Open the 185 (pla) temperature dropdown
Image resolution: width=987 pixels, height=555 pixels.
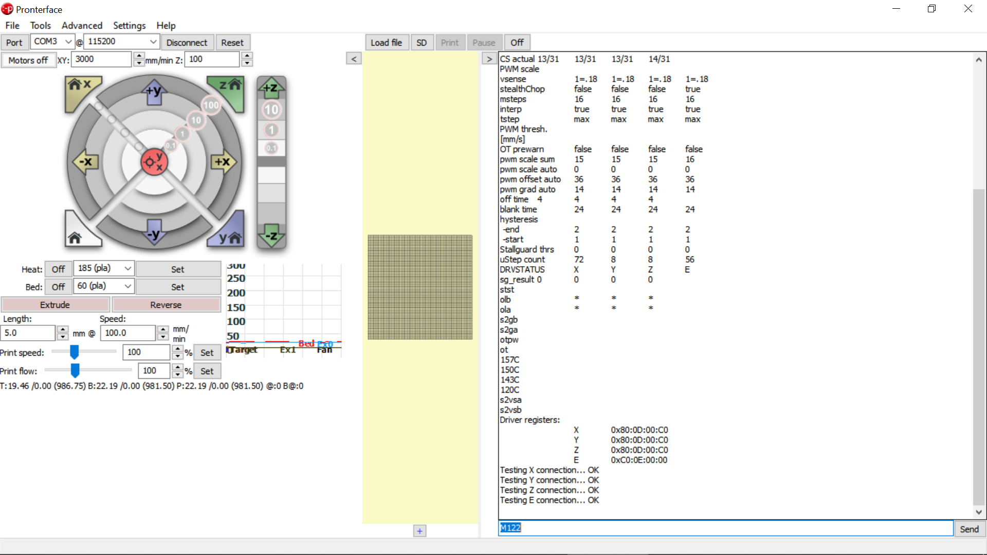[127, 269]
